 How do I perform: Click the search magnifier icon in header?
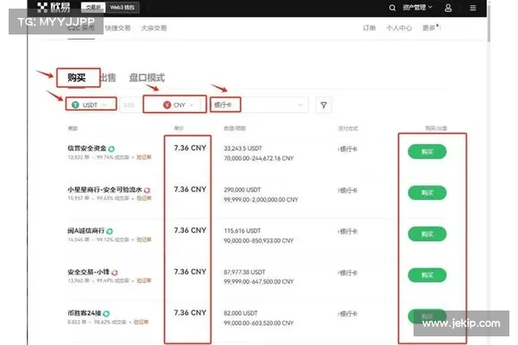(394, 8)
